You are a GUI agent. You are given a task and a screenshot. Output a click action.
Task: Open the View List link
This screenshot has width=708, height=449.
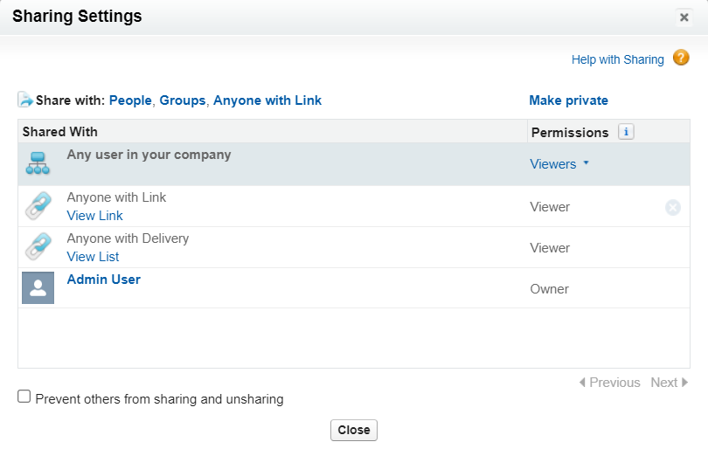coord(93,257)
